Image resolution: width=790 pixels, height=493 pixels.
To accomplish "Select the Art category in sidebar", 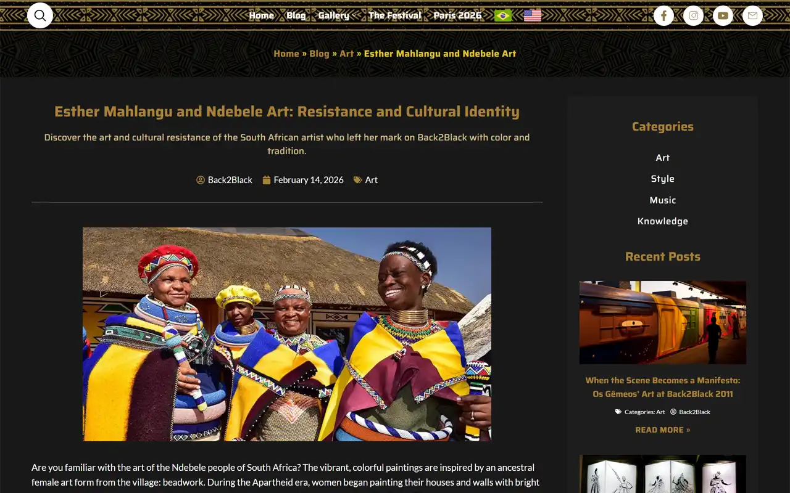I will click(663, 158).
